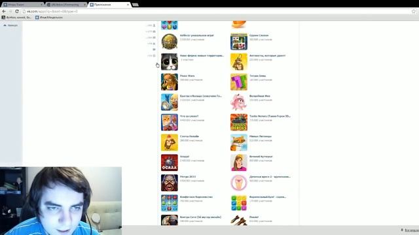Screen dimensions: 419x235
Task: Open the Волшебная Фея title link
Action: 260,96
